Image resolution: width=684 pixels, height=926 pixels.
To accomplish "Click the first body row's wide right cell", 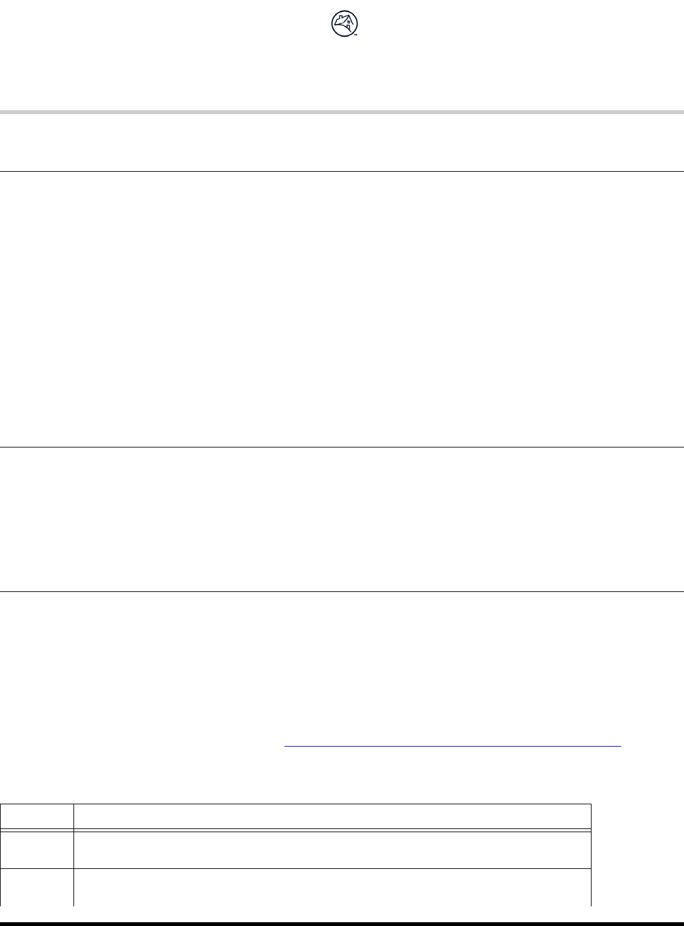I will click(332, 849).
